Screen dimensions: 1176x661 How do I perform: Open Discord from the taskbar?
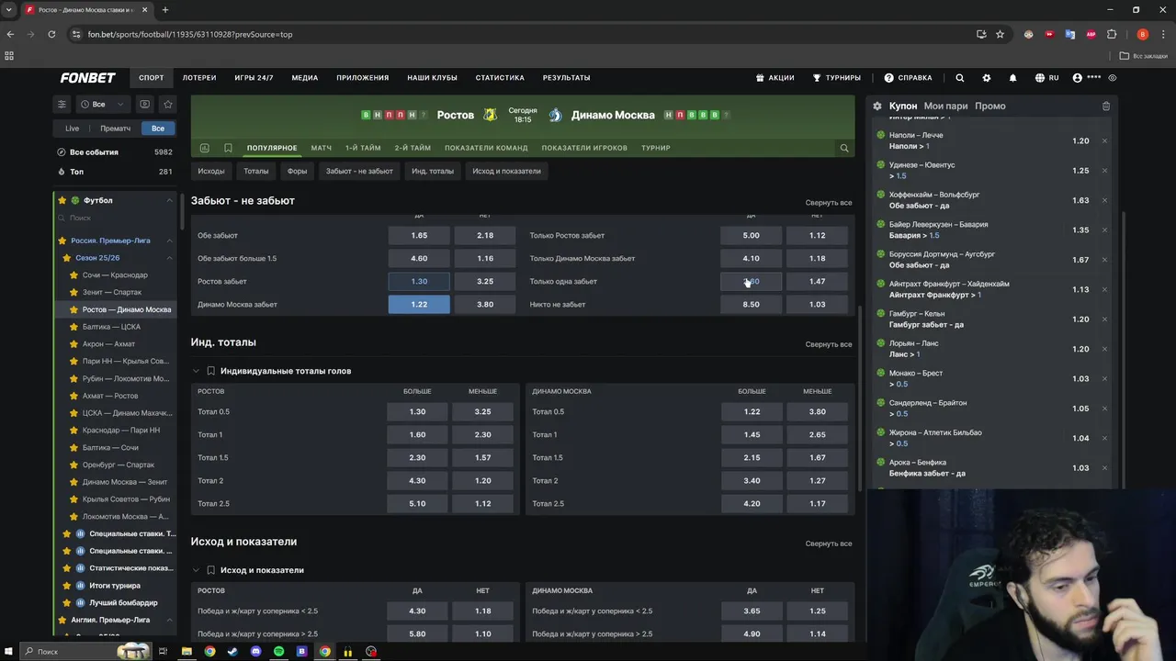(255, 652)
